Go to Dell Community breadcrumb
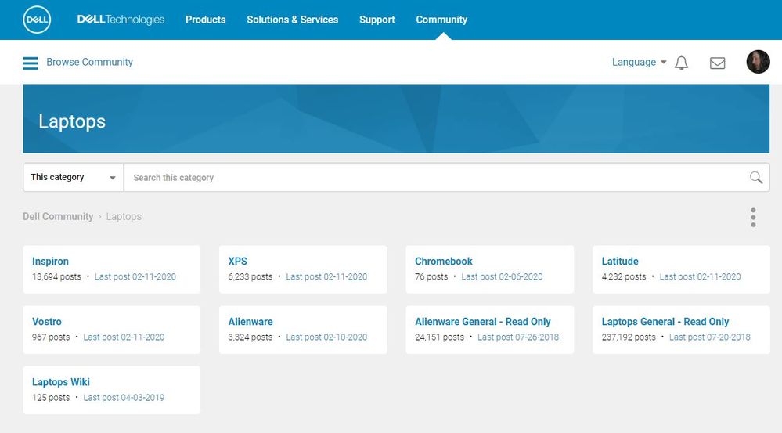The height and width of the screenshot is (433, 782). click(x=58, y=216)
